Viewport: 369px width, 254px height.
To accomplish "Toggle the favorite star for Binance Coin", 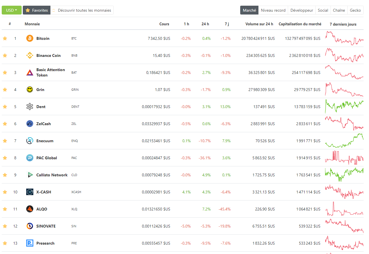I will tap(5, 55).
